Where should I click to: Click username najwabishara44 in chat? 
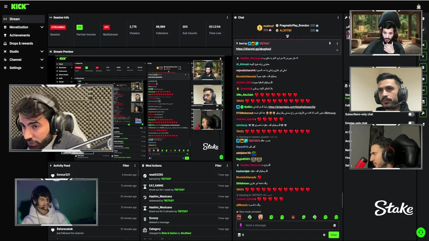pos(246,70)
